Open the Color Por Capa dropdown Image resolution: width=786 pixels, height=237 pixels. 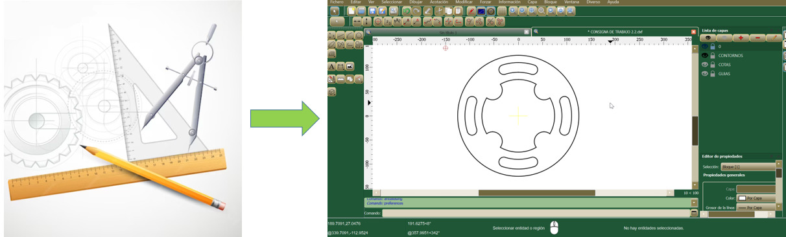pos(756,198)
